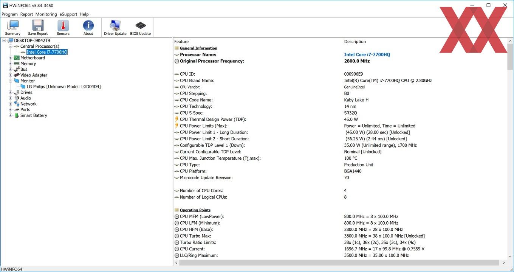Image resolution: width=514 pixels, height=272 pixels.
Task: Select LG Philips [Unknown Model: LGD04D4] item
Action: (x=63, y=87)
